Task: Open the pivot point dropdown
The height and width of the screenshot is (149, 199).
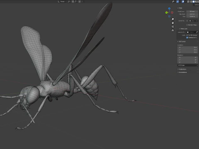Action: [x=69, y=2]
